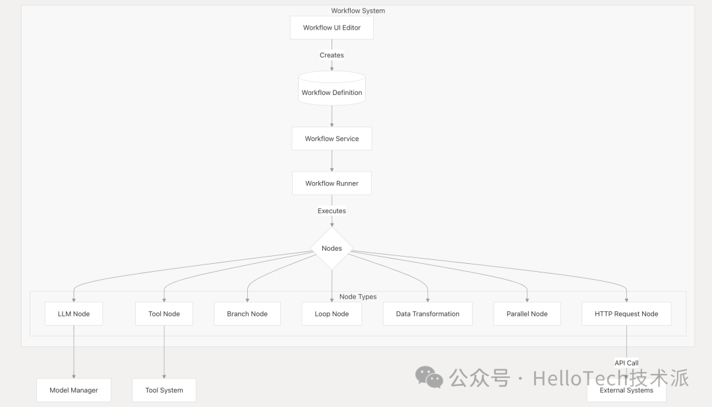Select the LLM Node box
The height and width of the screenshot is (407, 712).
pos(73,314)
